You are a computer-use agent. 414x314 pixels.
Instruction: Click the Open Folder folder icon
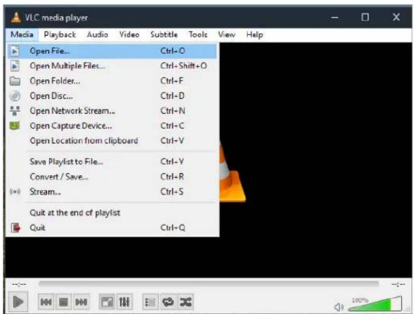point(15,81)
